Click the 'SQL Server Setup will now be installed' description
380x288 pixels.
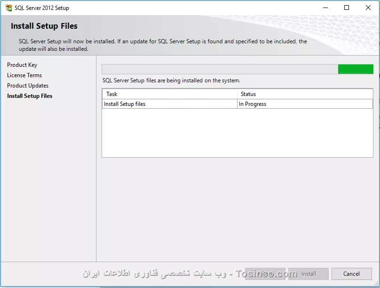pos(163,45)
